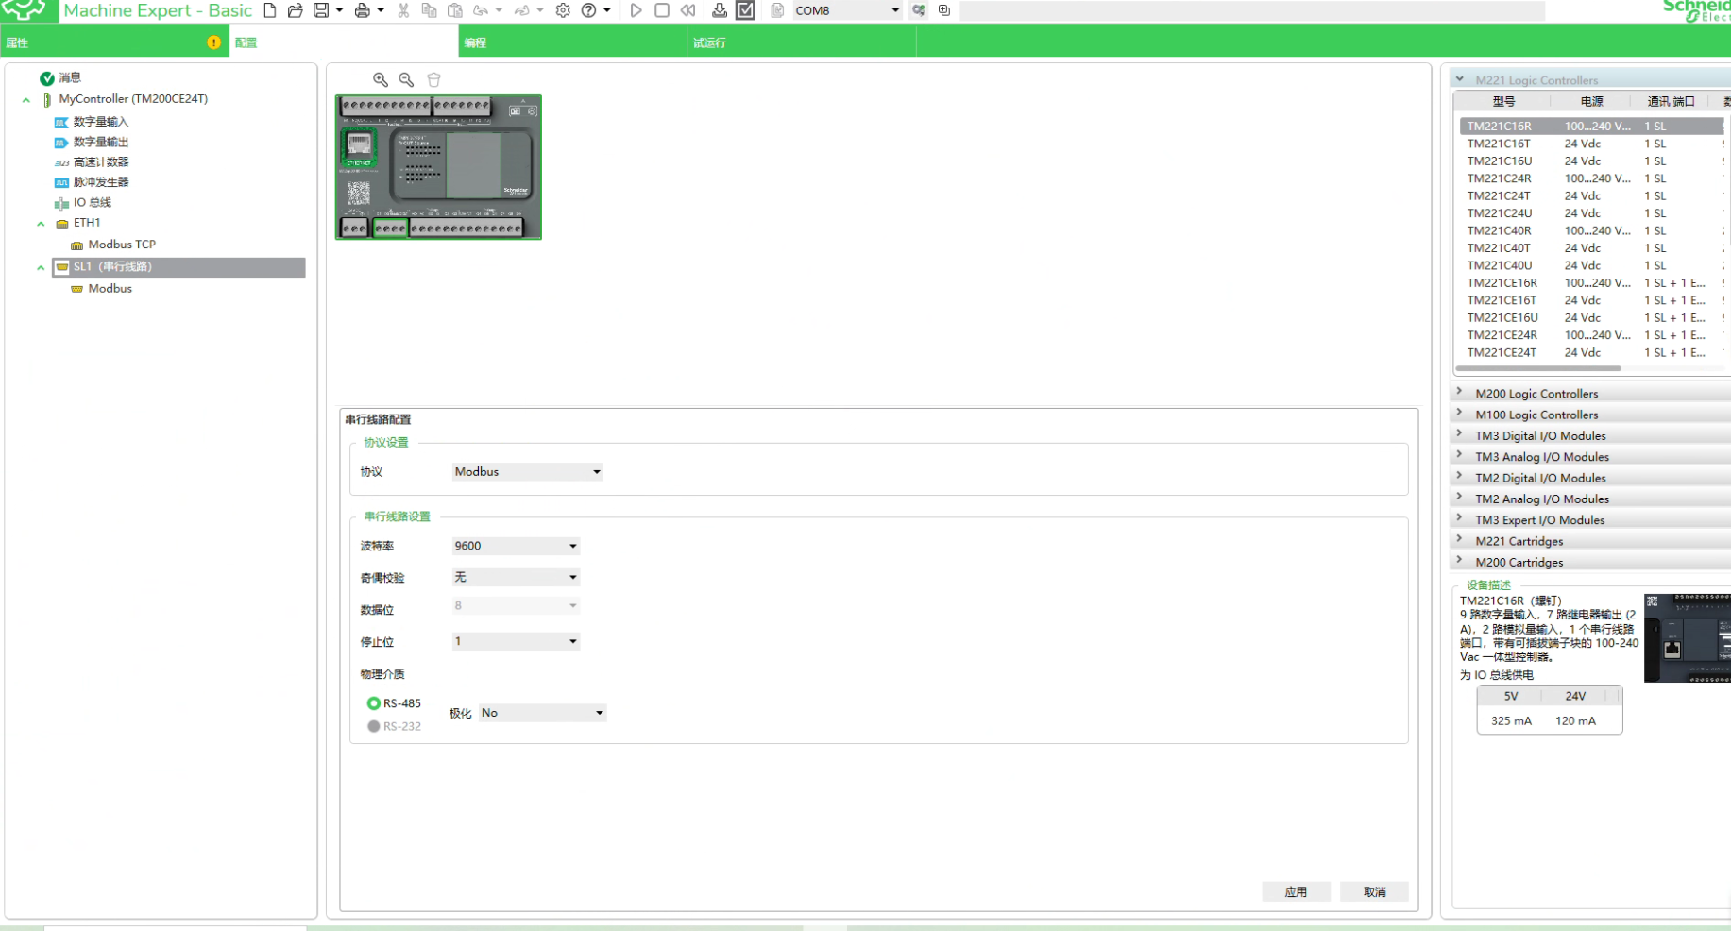This screenshot has height=931, width=1731.
Task: Click the save project icon
Action: point(321,10)
